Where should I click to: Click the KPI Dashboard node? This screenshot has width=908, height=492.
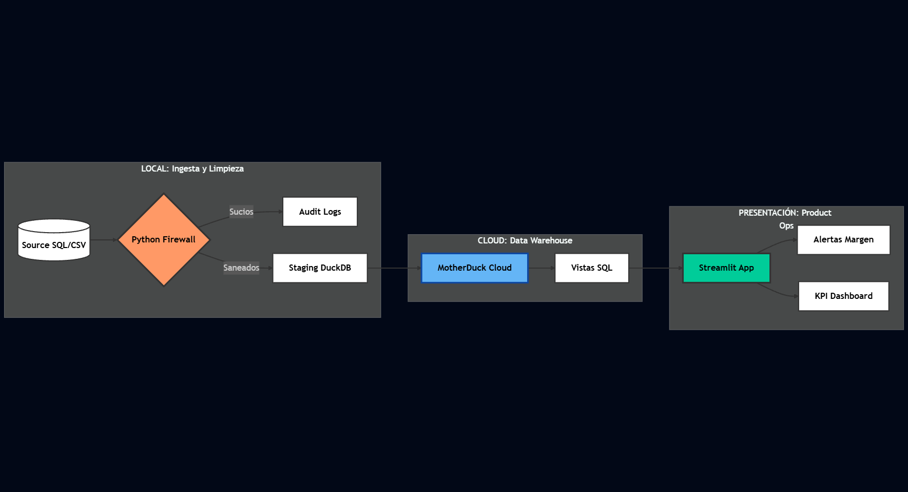pyautogui.click(x=843, y=296)
